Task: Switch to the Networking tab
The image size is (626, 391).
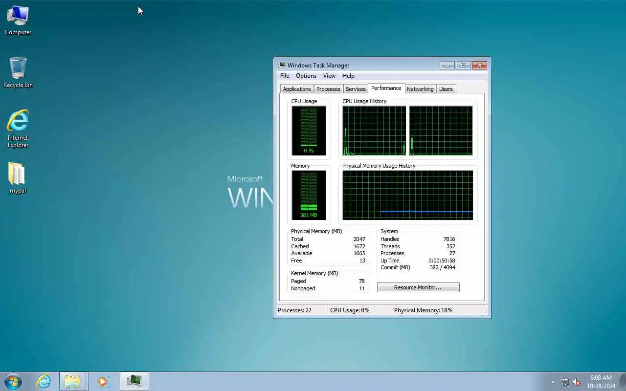Action: [x=420, y=89]
